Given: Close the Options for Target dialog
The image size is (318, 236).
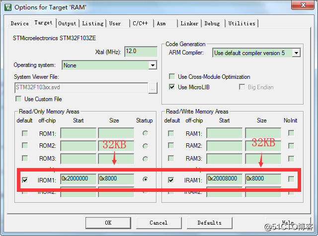Looking at the screenshot, I should pos(303,5).
